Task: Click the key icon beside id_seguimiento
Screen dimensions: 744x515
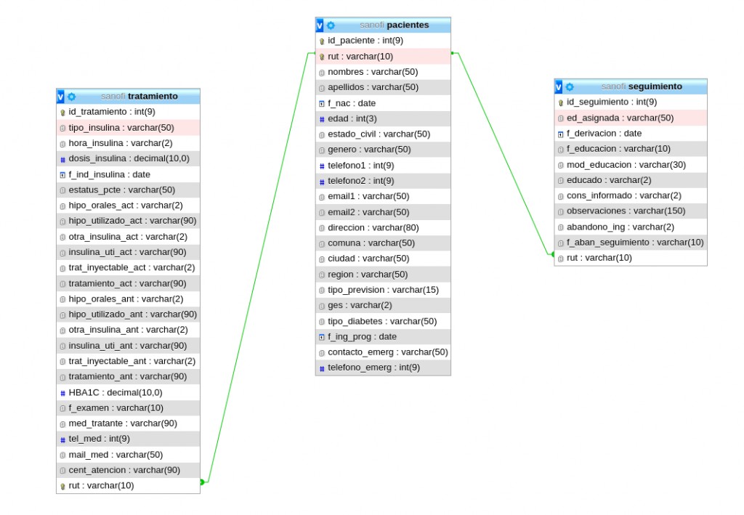Action: click(561, 102)
